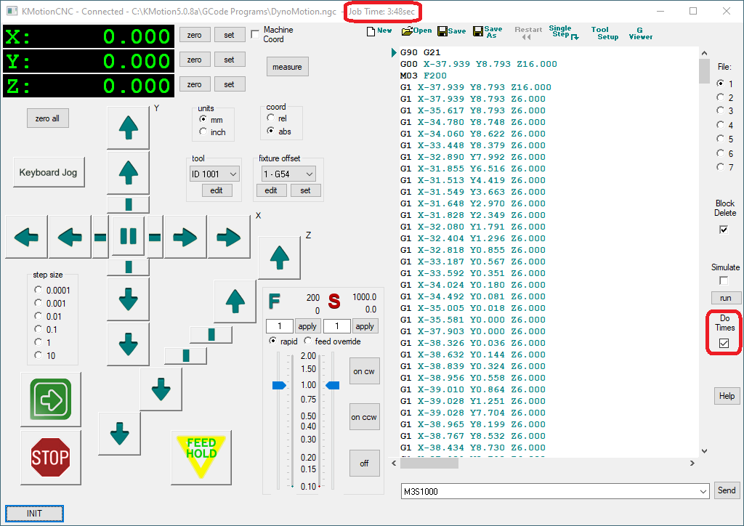The height and width of the screenshot is (526, 744).
Task: Open a G-code file via Open icon
Action: [x=416, y=31]
